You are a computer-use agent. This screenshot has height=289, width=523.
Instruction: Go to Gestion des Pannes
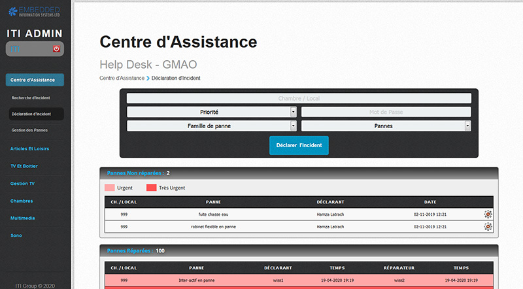29,130
